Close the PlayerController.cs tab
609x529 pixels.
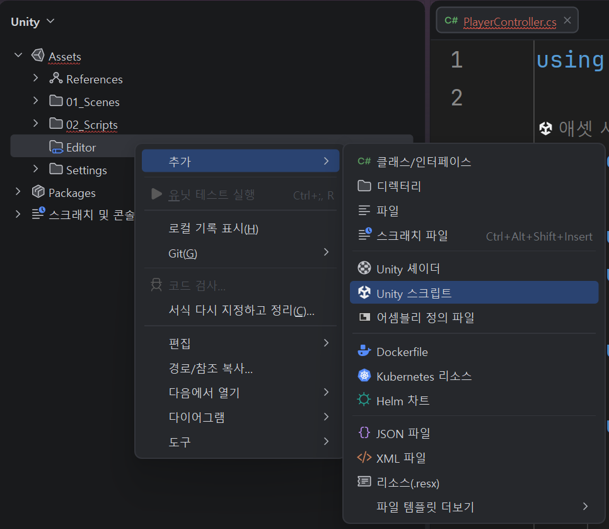pos(567,20)
